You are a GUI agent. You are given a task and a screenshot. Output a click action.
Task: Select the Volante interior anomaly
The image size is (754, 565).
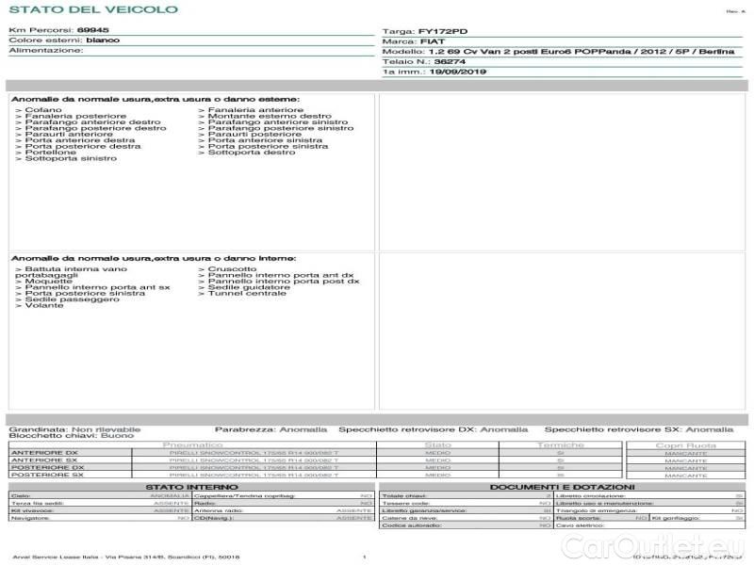43,305
